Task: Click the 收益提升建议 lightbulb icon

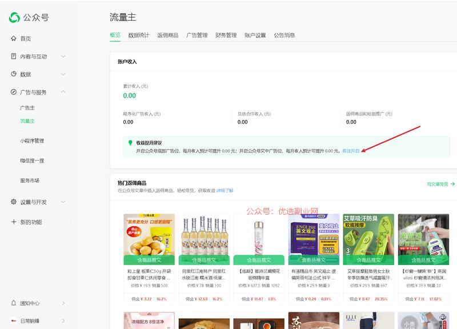Action: click(x=130, y=143)
